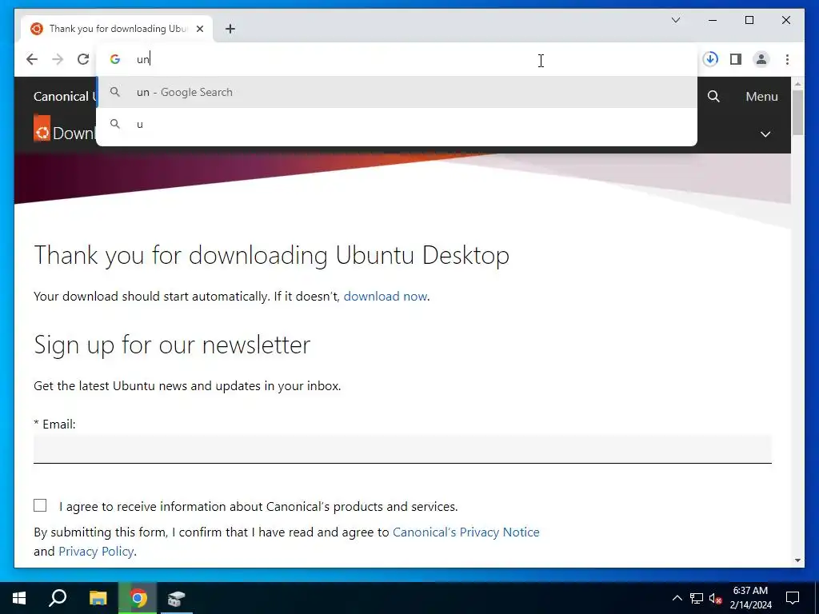This screenshot has height=614, width=819.
Task: Click the page scrollbar thumb
Action: (797, 113)
